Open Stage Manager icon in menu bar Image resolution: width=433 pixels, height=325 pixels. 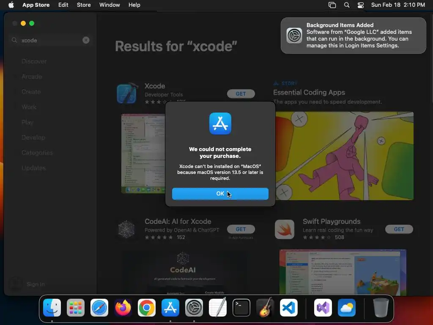click(x=332, y=5)
